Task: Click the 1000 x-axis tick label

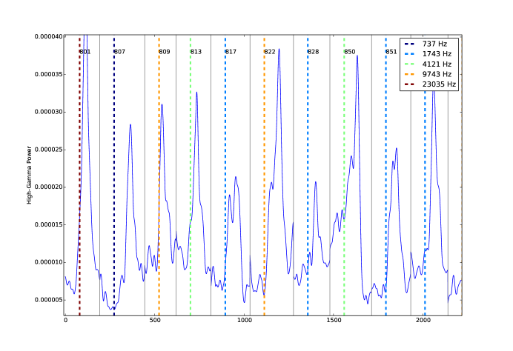Action: click(x=245, y=321)
